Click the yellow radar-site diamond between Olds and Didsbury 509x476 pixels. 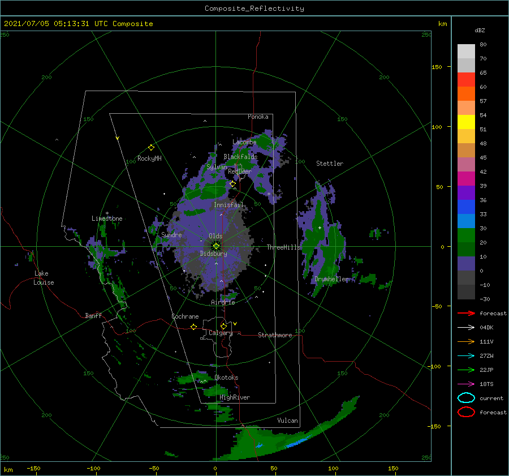tap(216, 246)
